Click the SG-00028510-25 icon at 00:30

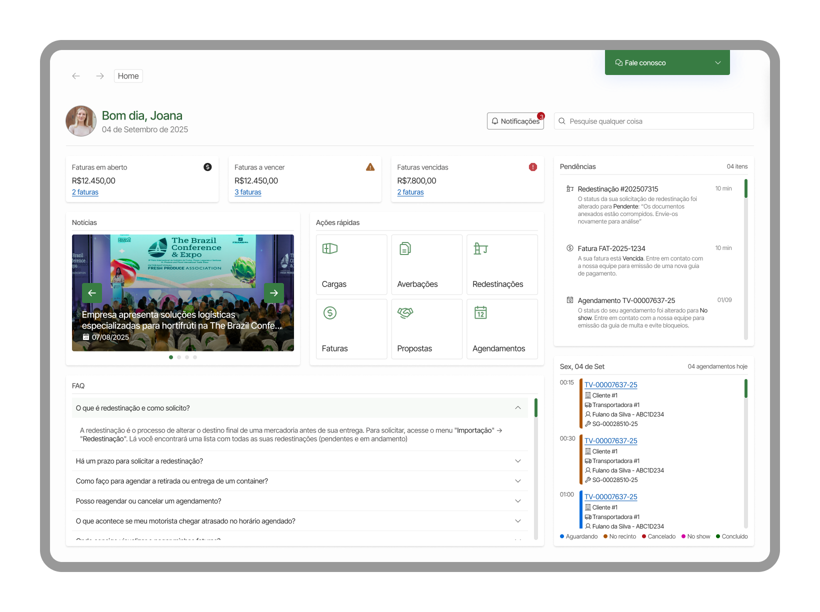point(588,480)
